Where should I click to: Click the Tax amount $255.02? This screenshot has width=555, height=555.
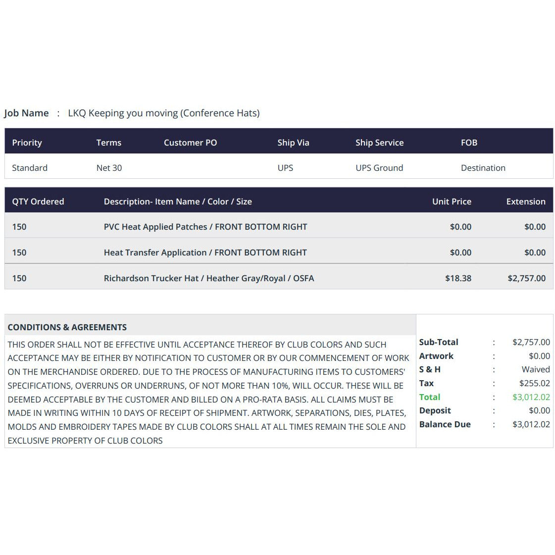click(535, 383)
